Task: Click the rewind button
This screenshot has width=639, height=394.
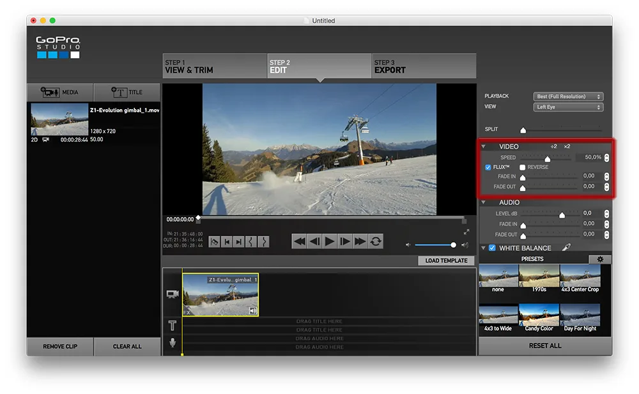Action: (299, 241)
